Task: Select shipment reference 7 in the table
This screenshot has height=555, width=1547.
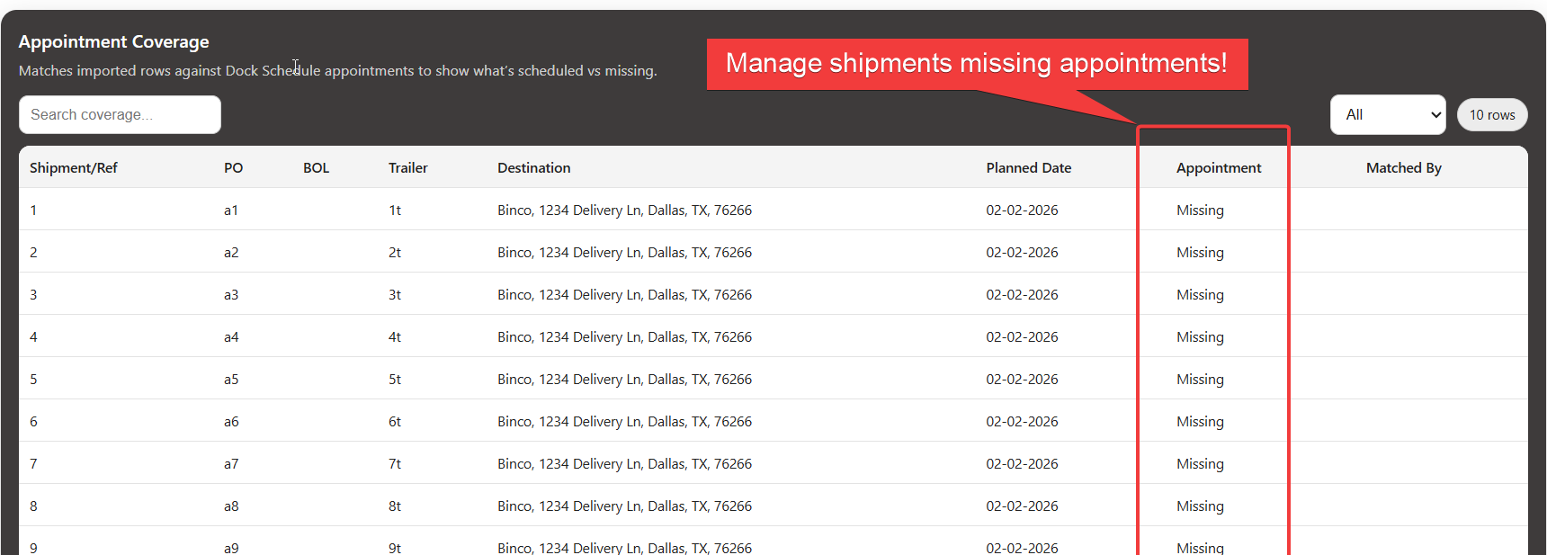Action: 33,464
